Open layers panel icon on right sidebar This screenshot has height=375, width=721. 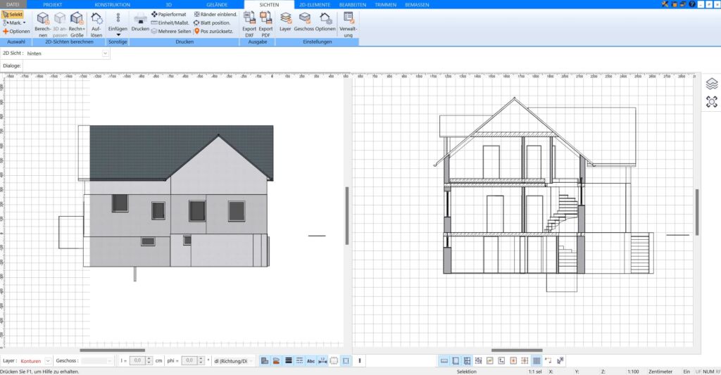tap(712, 84)
